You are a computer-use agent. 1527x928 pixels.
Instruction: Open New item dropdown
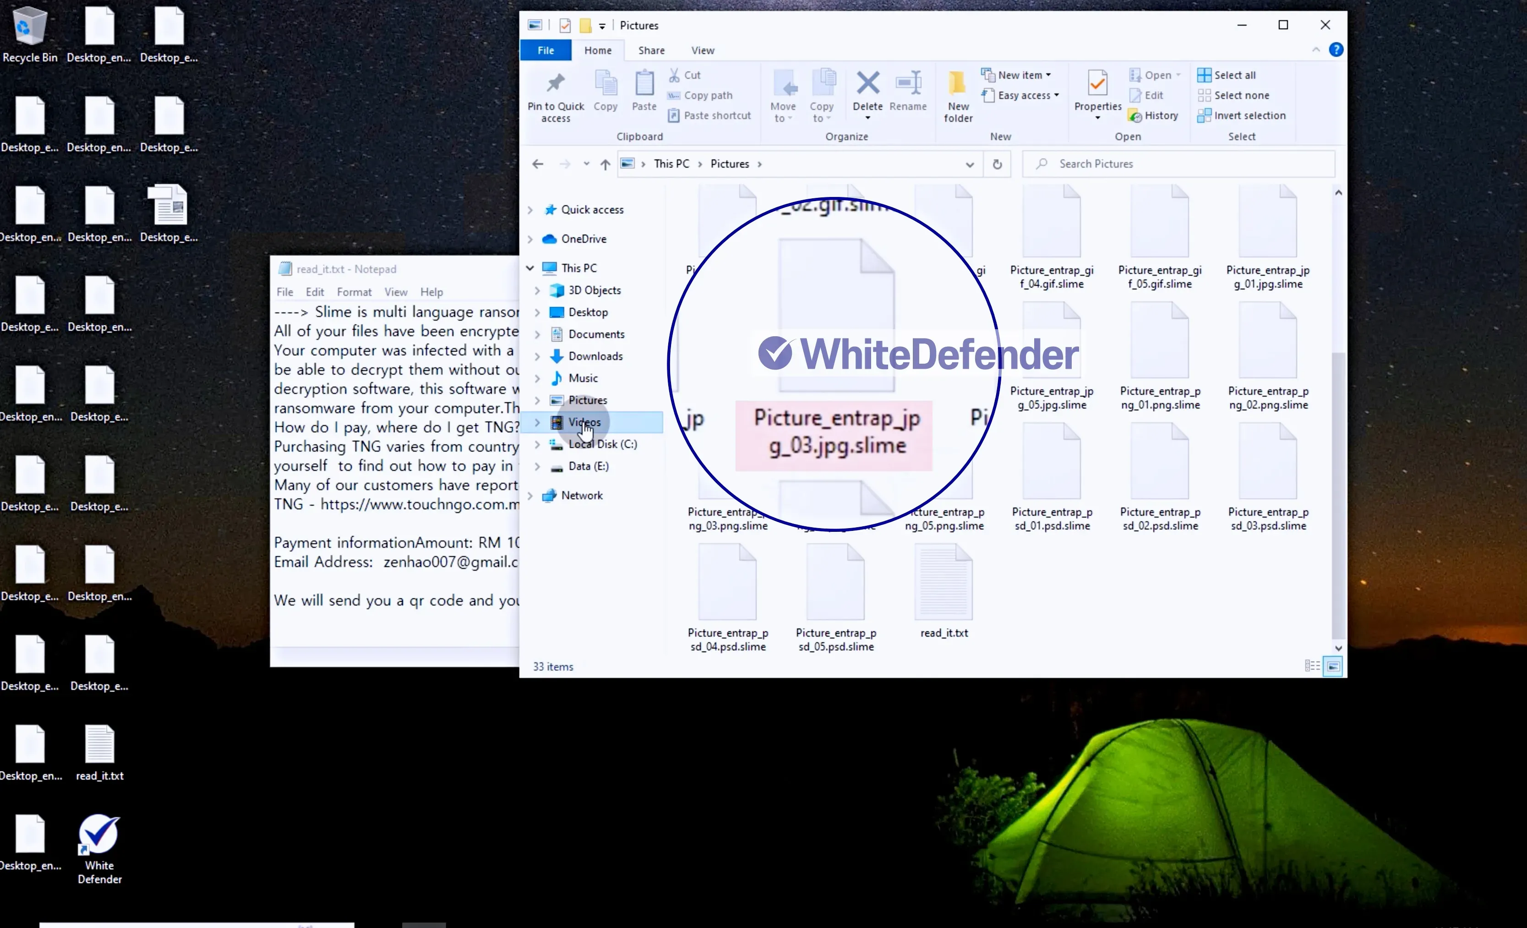pyautogui.click(x=1016, y=75)
